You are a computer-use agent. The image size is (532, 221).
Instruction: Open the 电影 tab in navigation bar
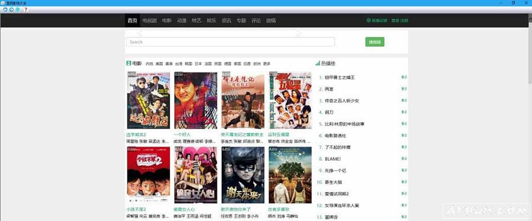(x=166, y=21)
